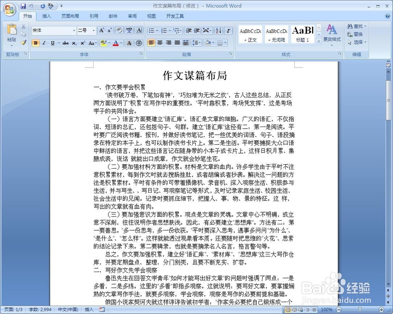Apply strikethrough (abc) formatting
The height and width of the screenshot is (314, 393).
tap(66, 43)
